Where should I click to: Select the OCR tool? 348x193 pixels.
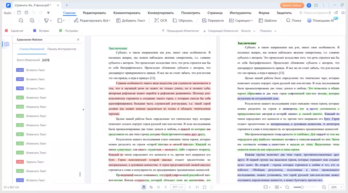click(x=160, y=20)
